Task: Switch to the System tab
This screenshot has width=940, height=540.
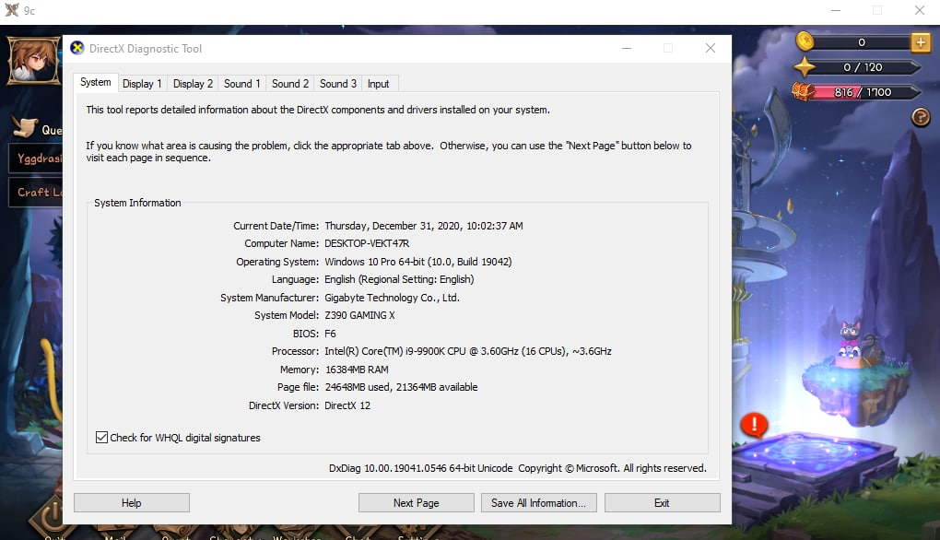Action: pos(95,82)
